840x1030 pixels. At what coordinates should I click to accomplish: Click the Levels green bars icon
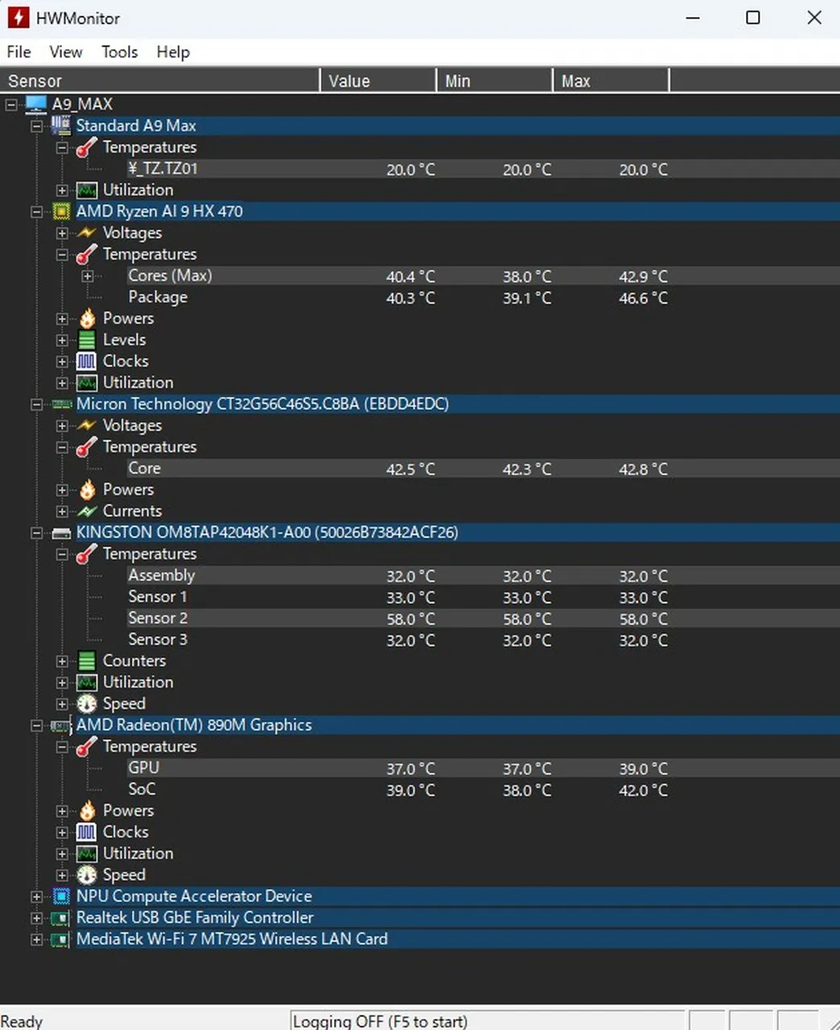click(x=87, y=340)
